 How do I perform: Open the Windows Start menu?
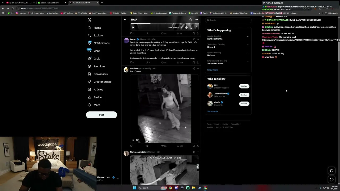point(135,188)
